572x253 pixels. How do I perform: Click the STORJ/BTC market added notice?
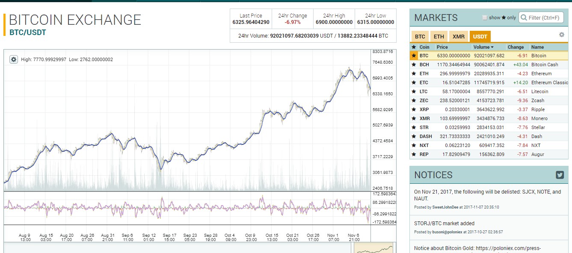coord(444,223)
